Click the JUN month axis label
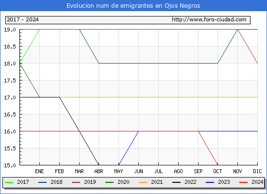 [139, 171]
